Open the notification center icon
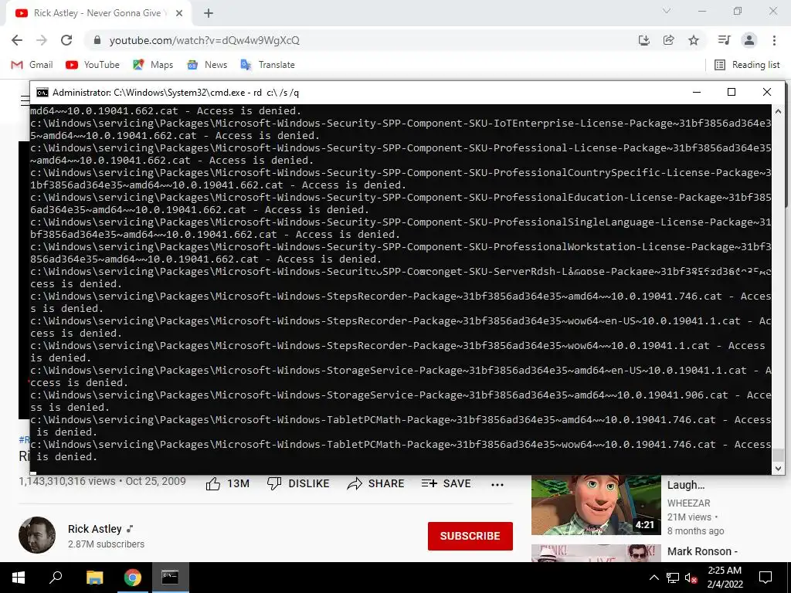The image size is (791, 593). pyautogui.click(x=766, y=578)
